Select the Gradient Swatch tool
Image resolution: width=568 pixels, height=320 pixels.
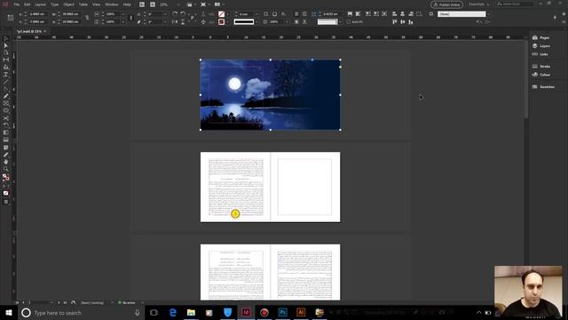(x=6, y=132)
